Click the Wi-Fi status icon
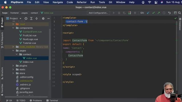This screenshot has width=182, height=102. 150,2
